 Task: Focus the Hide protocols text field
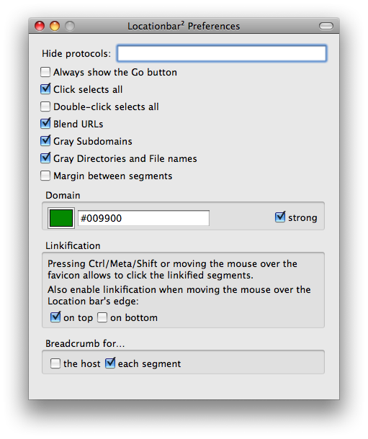click(222, 53)
